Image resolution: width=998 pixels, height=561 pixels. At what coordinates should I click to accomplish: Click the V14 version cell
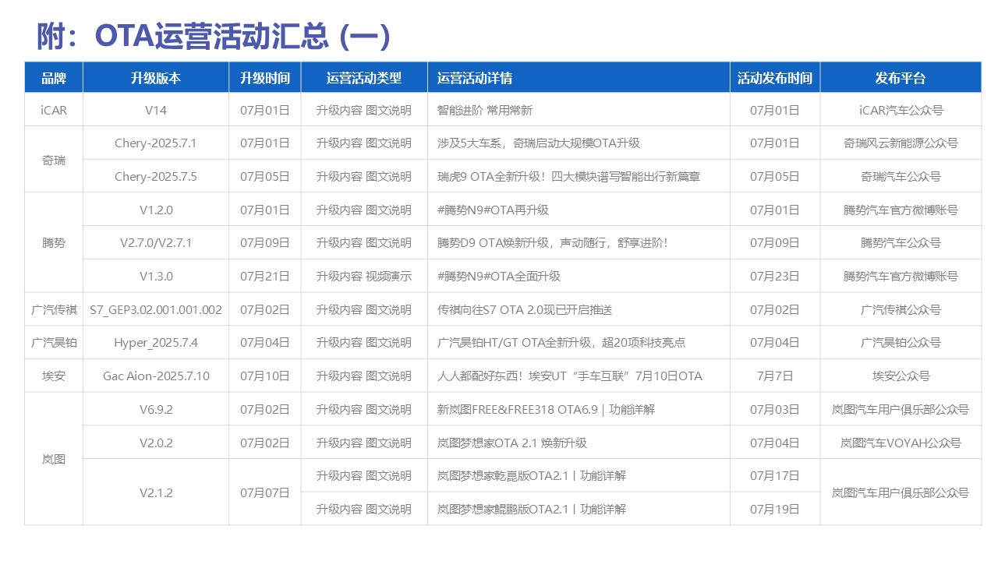click(156, 110)
